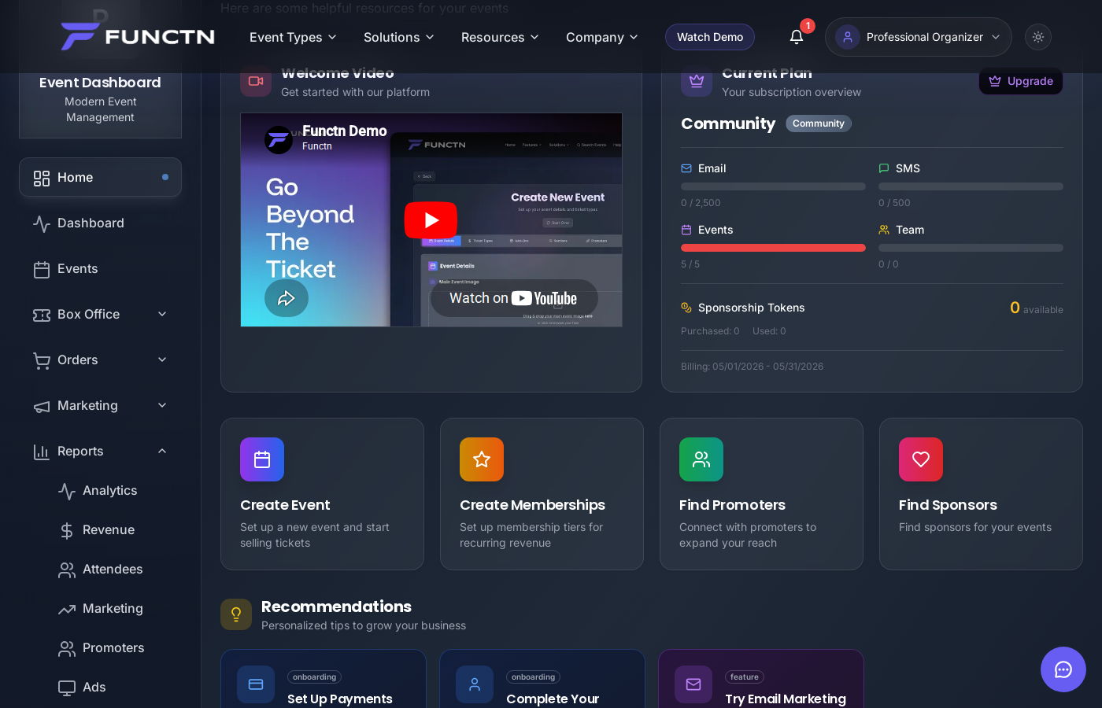Screen dimensions: 1102x708
Task: Open the Professional Organizer account dropdown
Action: [x=919, y=37]
